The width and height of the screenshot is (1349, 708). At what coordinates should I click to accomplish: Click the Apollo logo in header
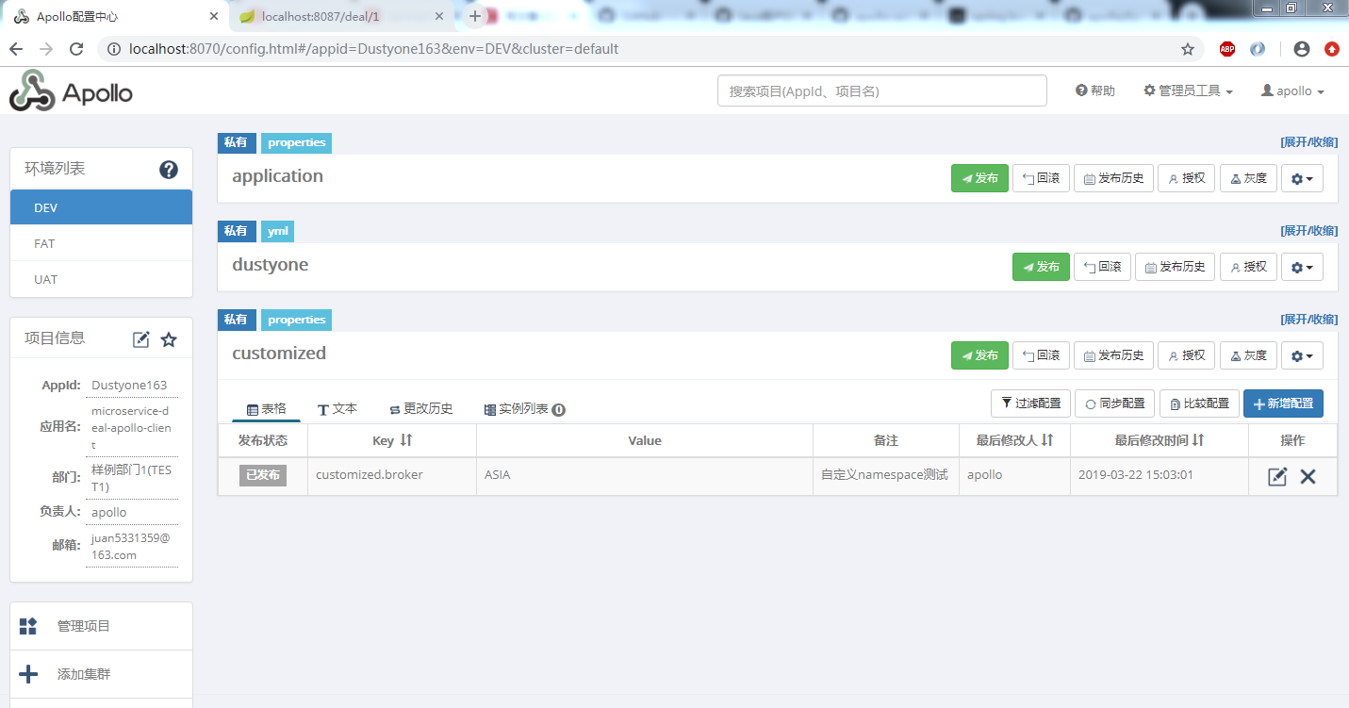(71, 91)
